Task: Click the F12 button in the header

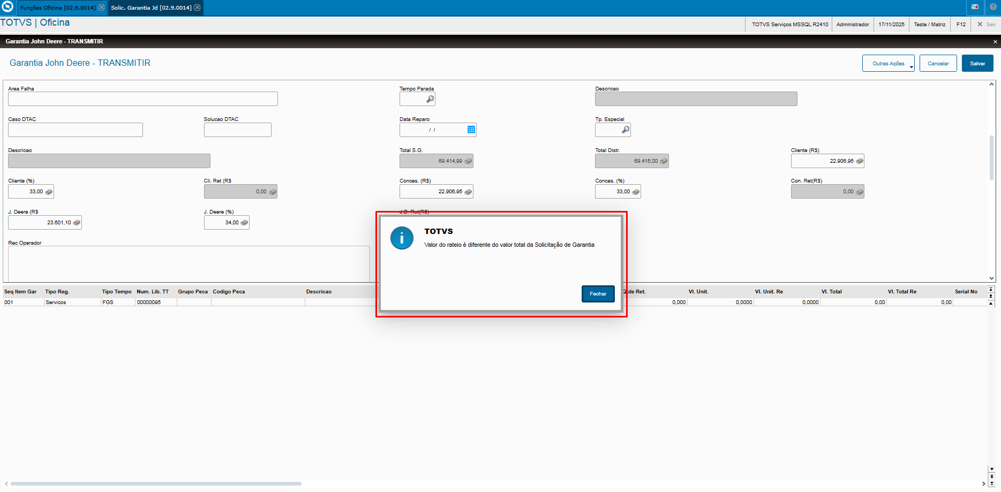Action: coord(961,25)
